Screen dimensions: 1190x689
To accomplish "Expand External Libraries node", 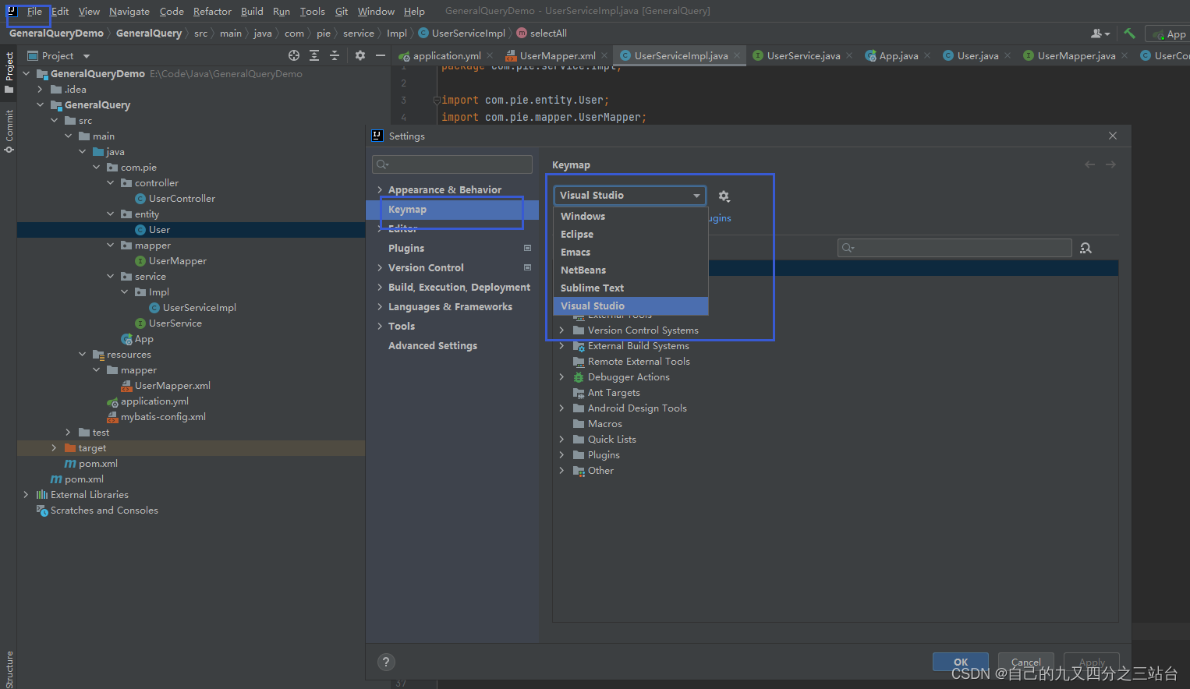I will click(x=26, y=495).
